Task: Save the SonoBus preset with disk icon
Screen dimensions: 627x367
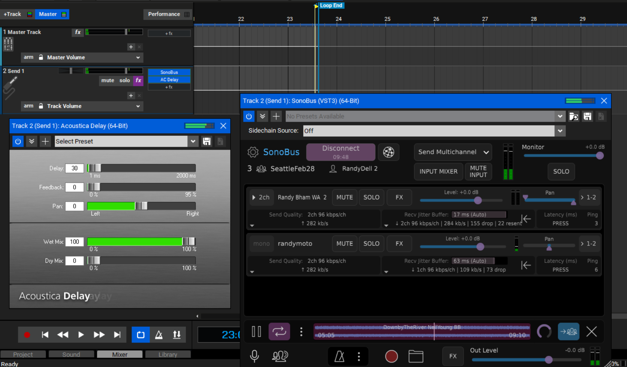Action: coord(587,116)
